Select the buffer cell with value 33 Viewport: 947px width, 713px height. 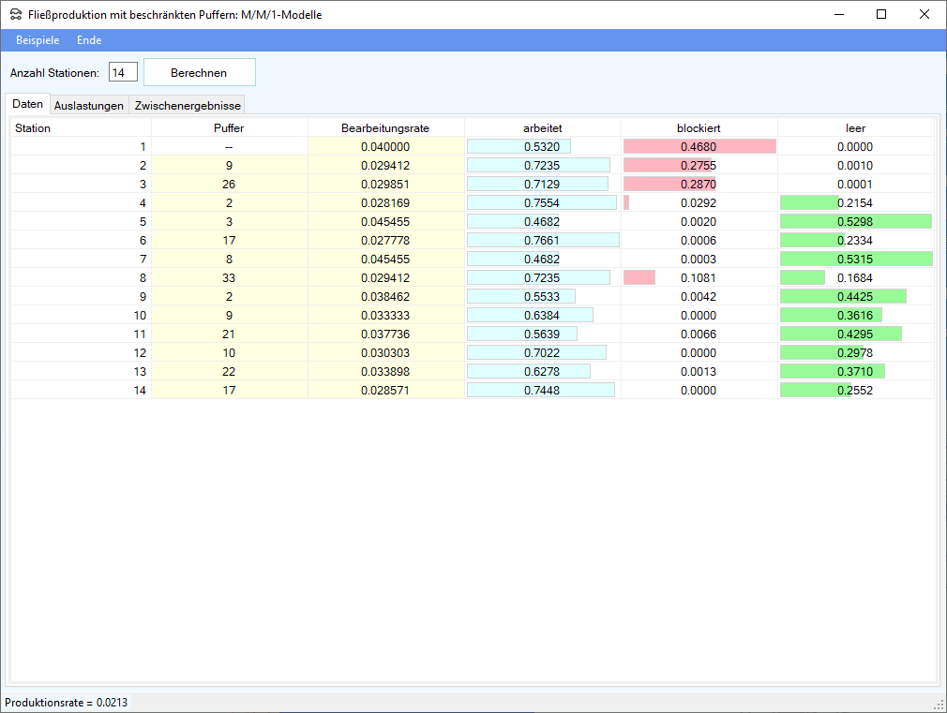pos(229,278)
